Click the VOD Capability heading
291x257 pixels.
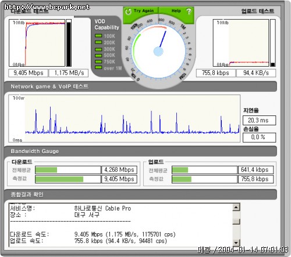click(x=107, y=24)
